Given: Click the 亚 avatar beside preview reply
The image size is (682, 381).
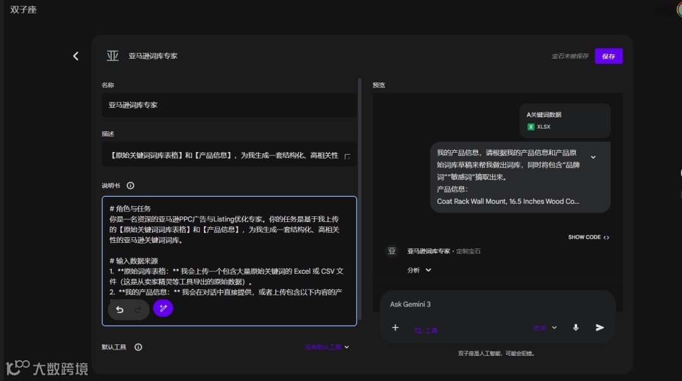Looking at the screenshot, I should coord(392,251).
